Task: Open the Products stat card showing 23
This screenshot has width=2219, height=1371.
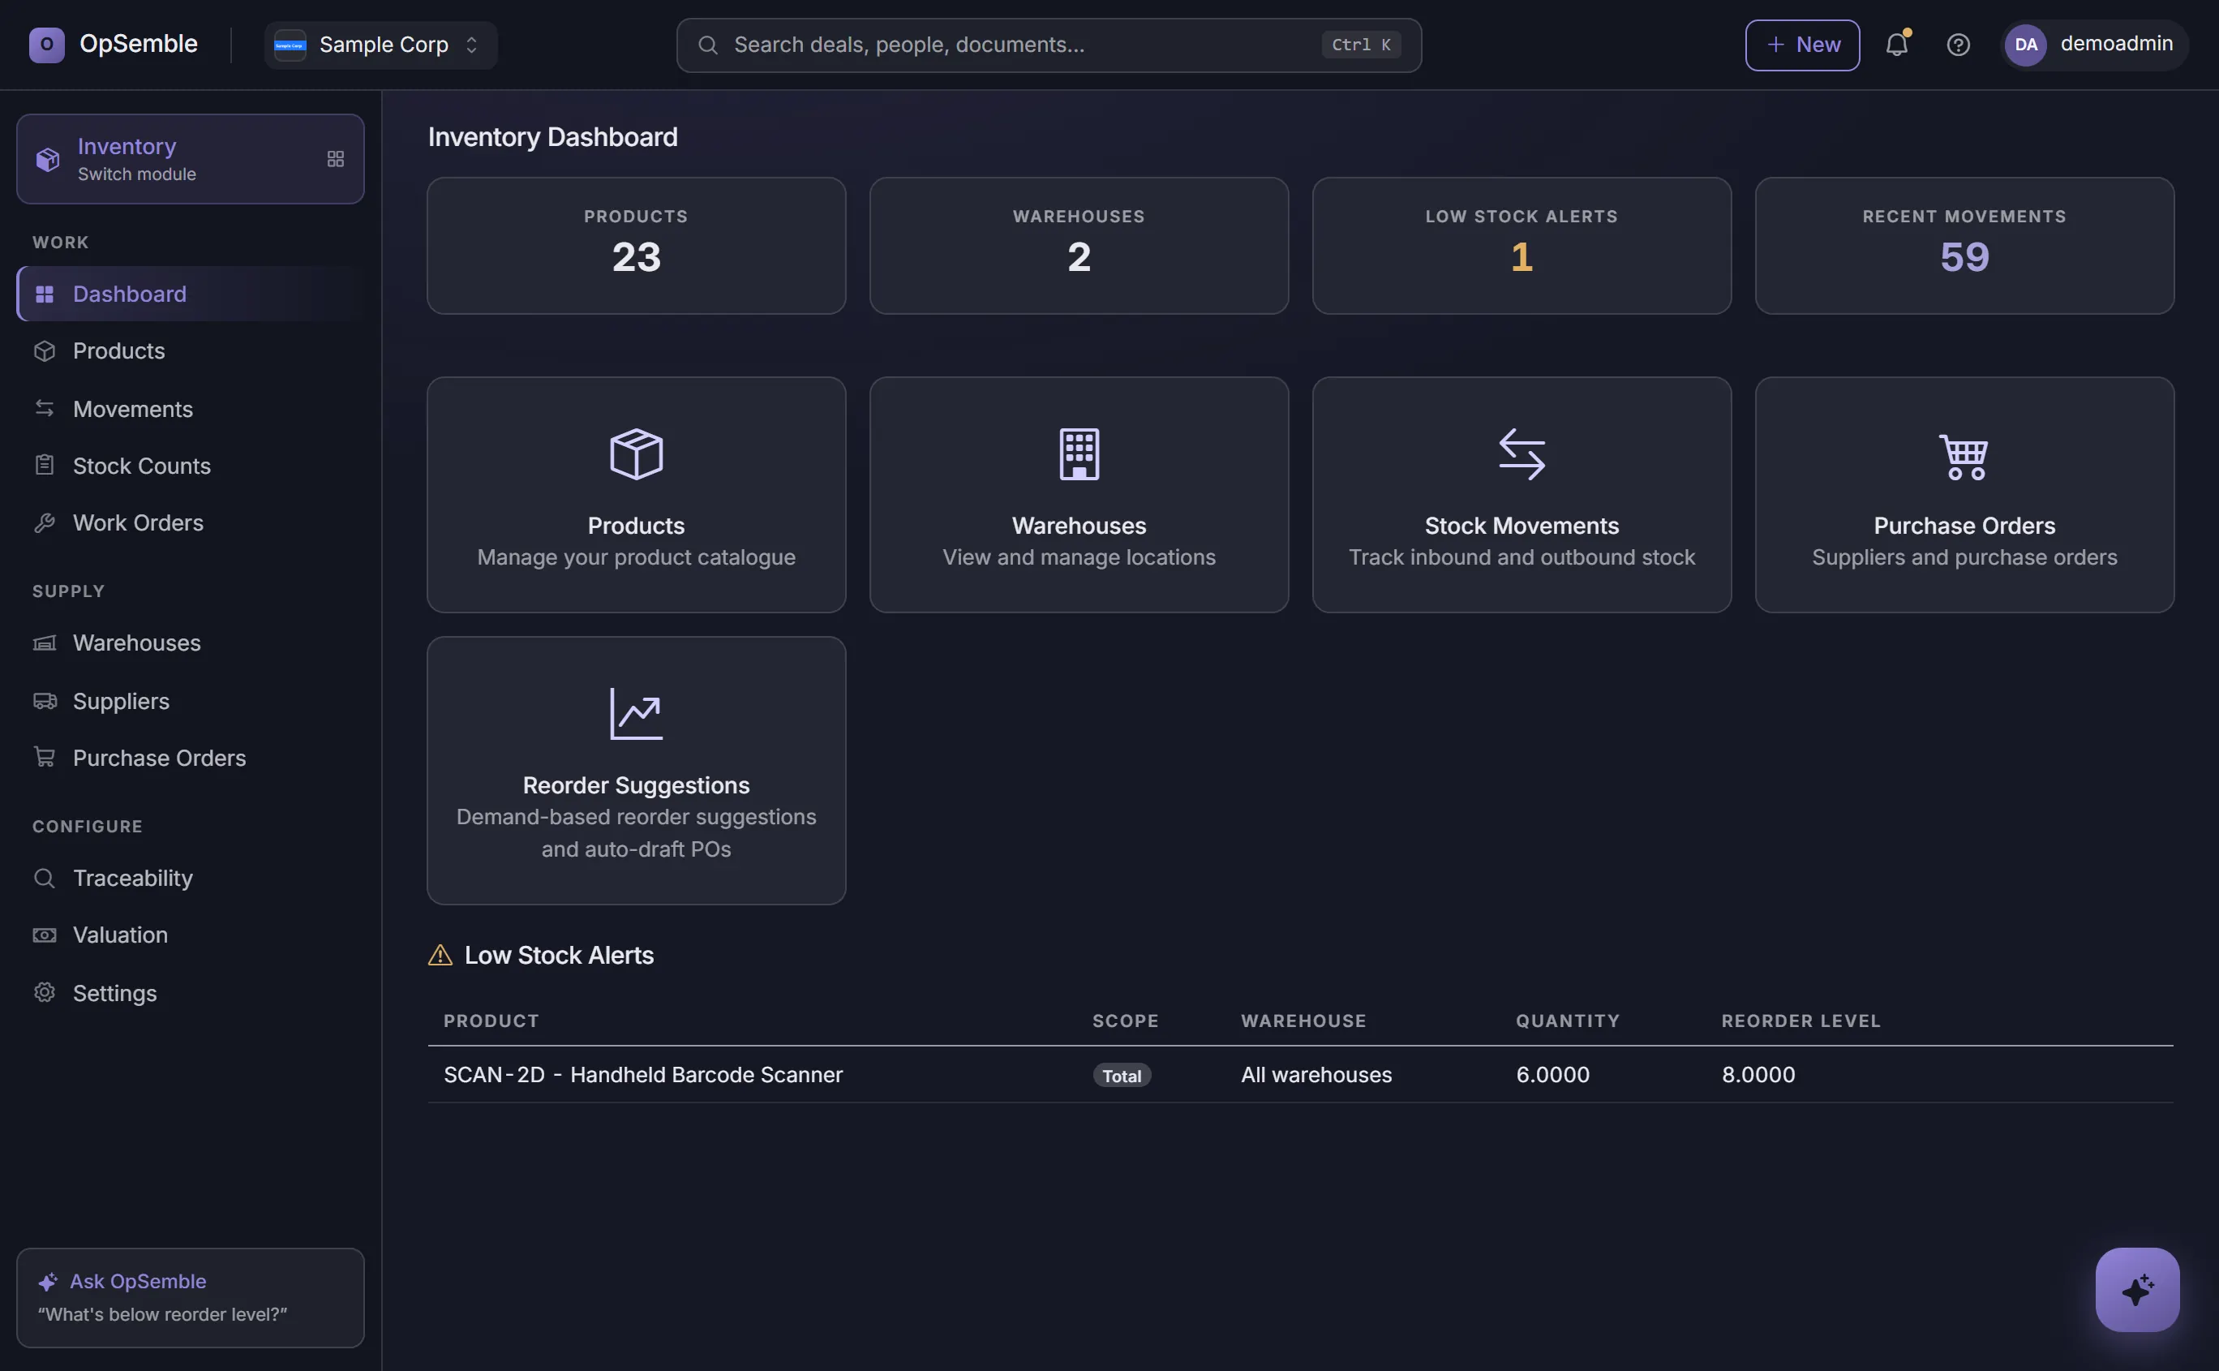Action: pos(637,246)
